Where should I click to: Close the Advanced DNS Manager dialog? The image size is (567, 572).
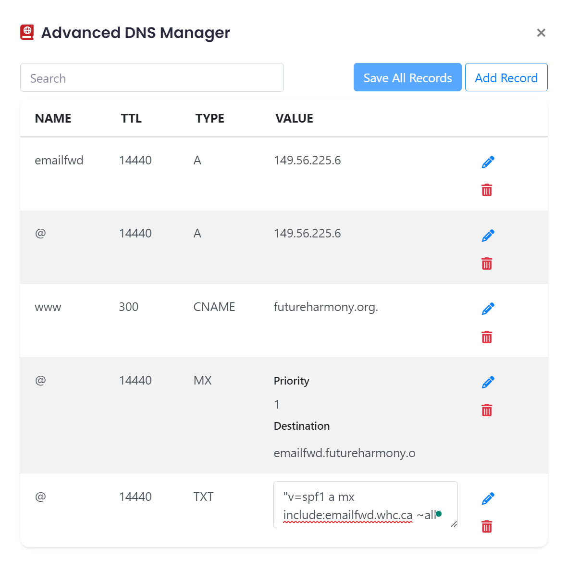coord(541,33)
